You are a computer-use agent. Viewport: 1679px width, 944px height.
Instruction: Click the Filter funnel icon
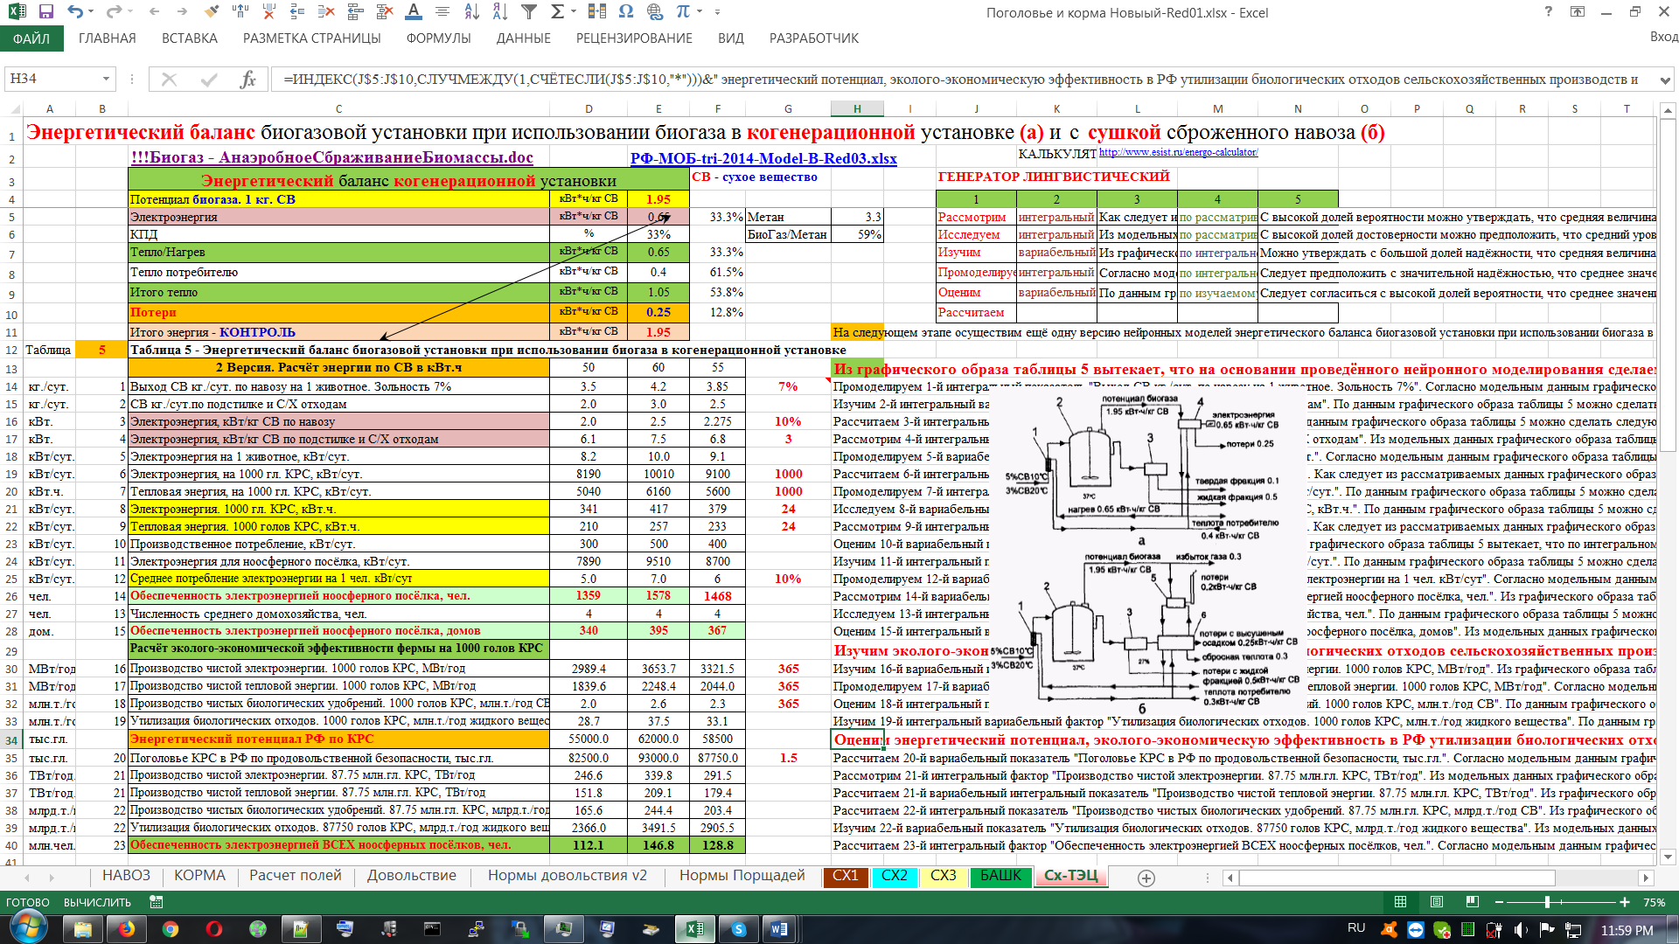[529, 12]
